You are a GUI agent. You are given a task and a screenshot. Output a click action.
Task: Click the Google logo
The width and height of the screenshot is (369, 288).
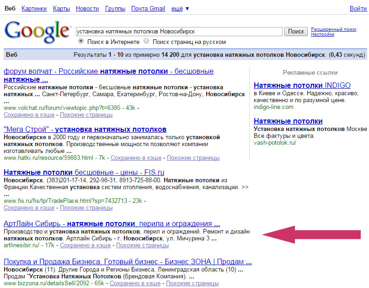37,32
